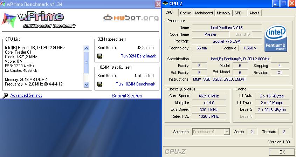Click the Advanced Settings wrench icon
This screenshot has height=157, width=296.
[x=5, y=95]
